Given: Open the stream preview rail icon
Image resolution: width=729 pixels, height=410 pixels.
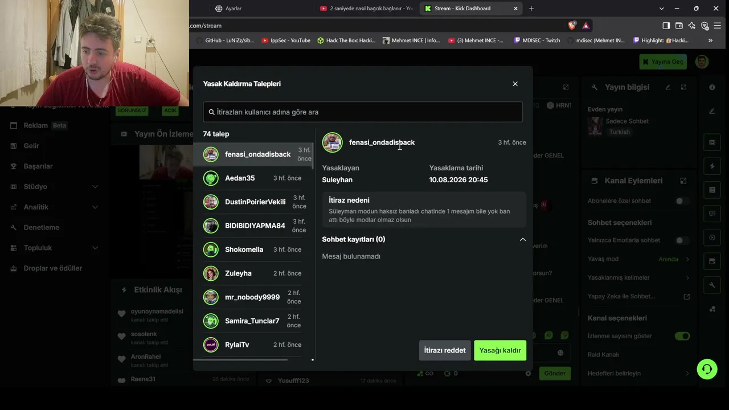Looking at the screenshot, I should (x=712, y=142).
